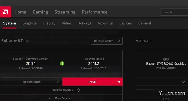Image resolution: width=188 pixels, height=101 pixels.
Task: Select the System settings tab
Action: pos(10,23)
